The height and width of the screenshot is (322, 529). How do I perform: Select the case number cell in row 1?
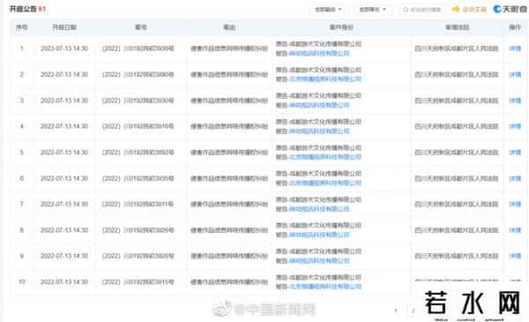coord(138,49)
